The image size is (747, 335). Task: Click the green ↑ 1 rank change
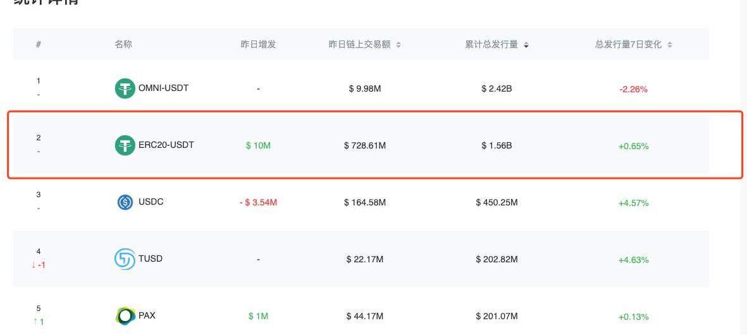click(x=39, y=322)
